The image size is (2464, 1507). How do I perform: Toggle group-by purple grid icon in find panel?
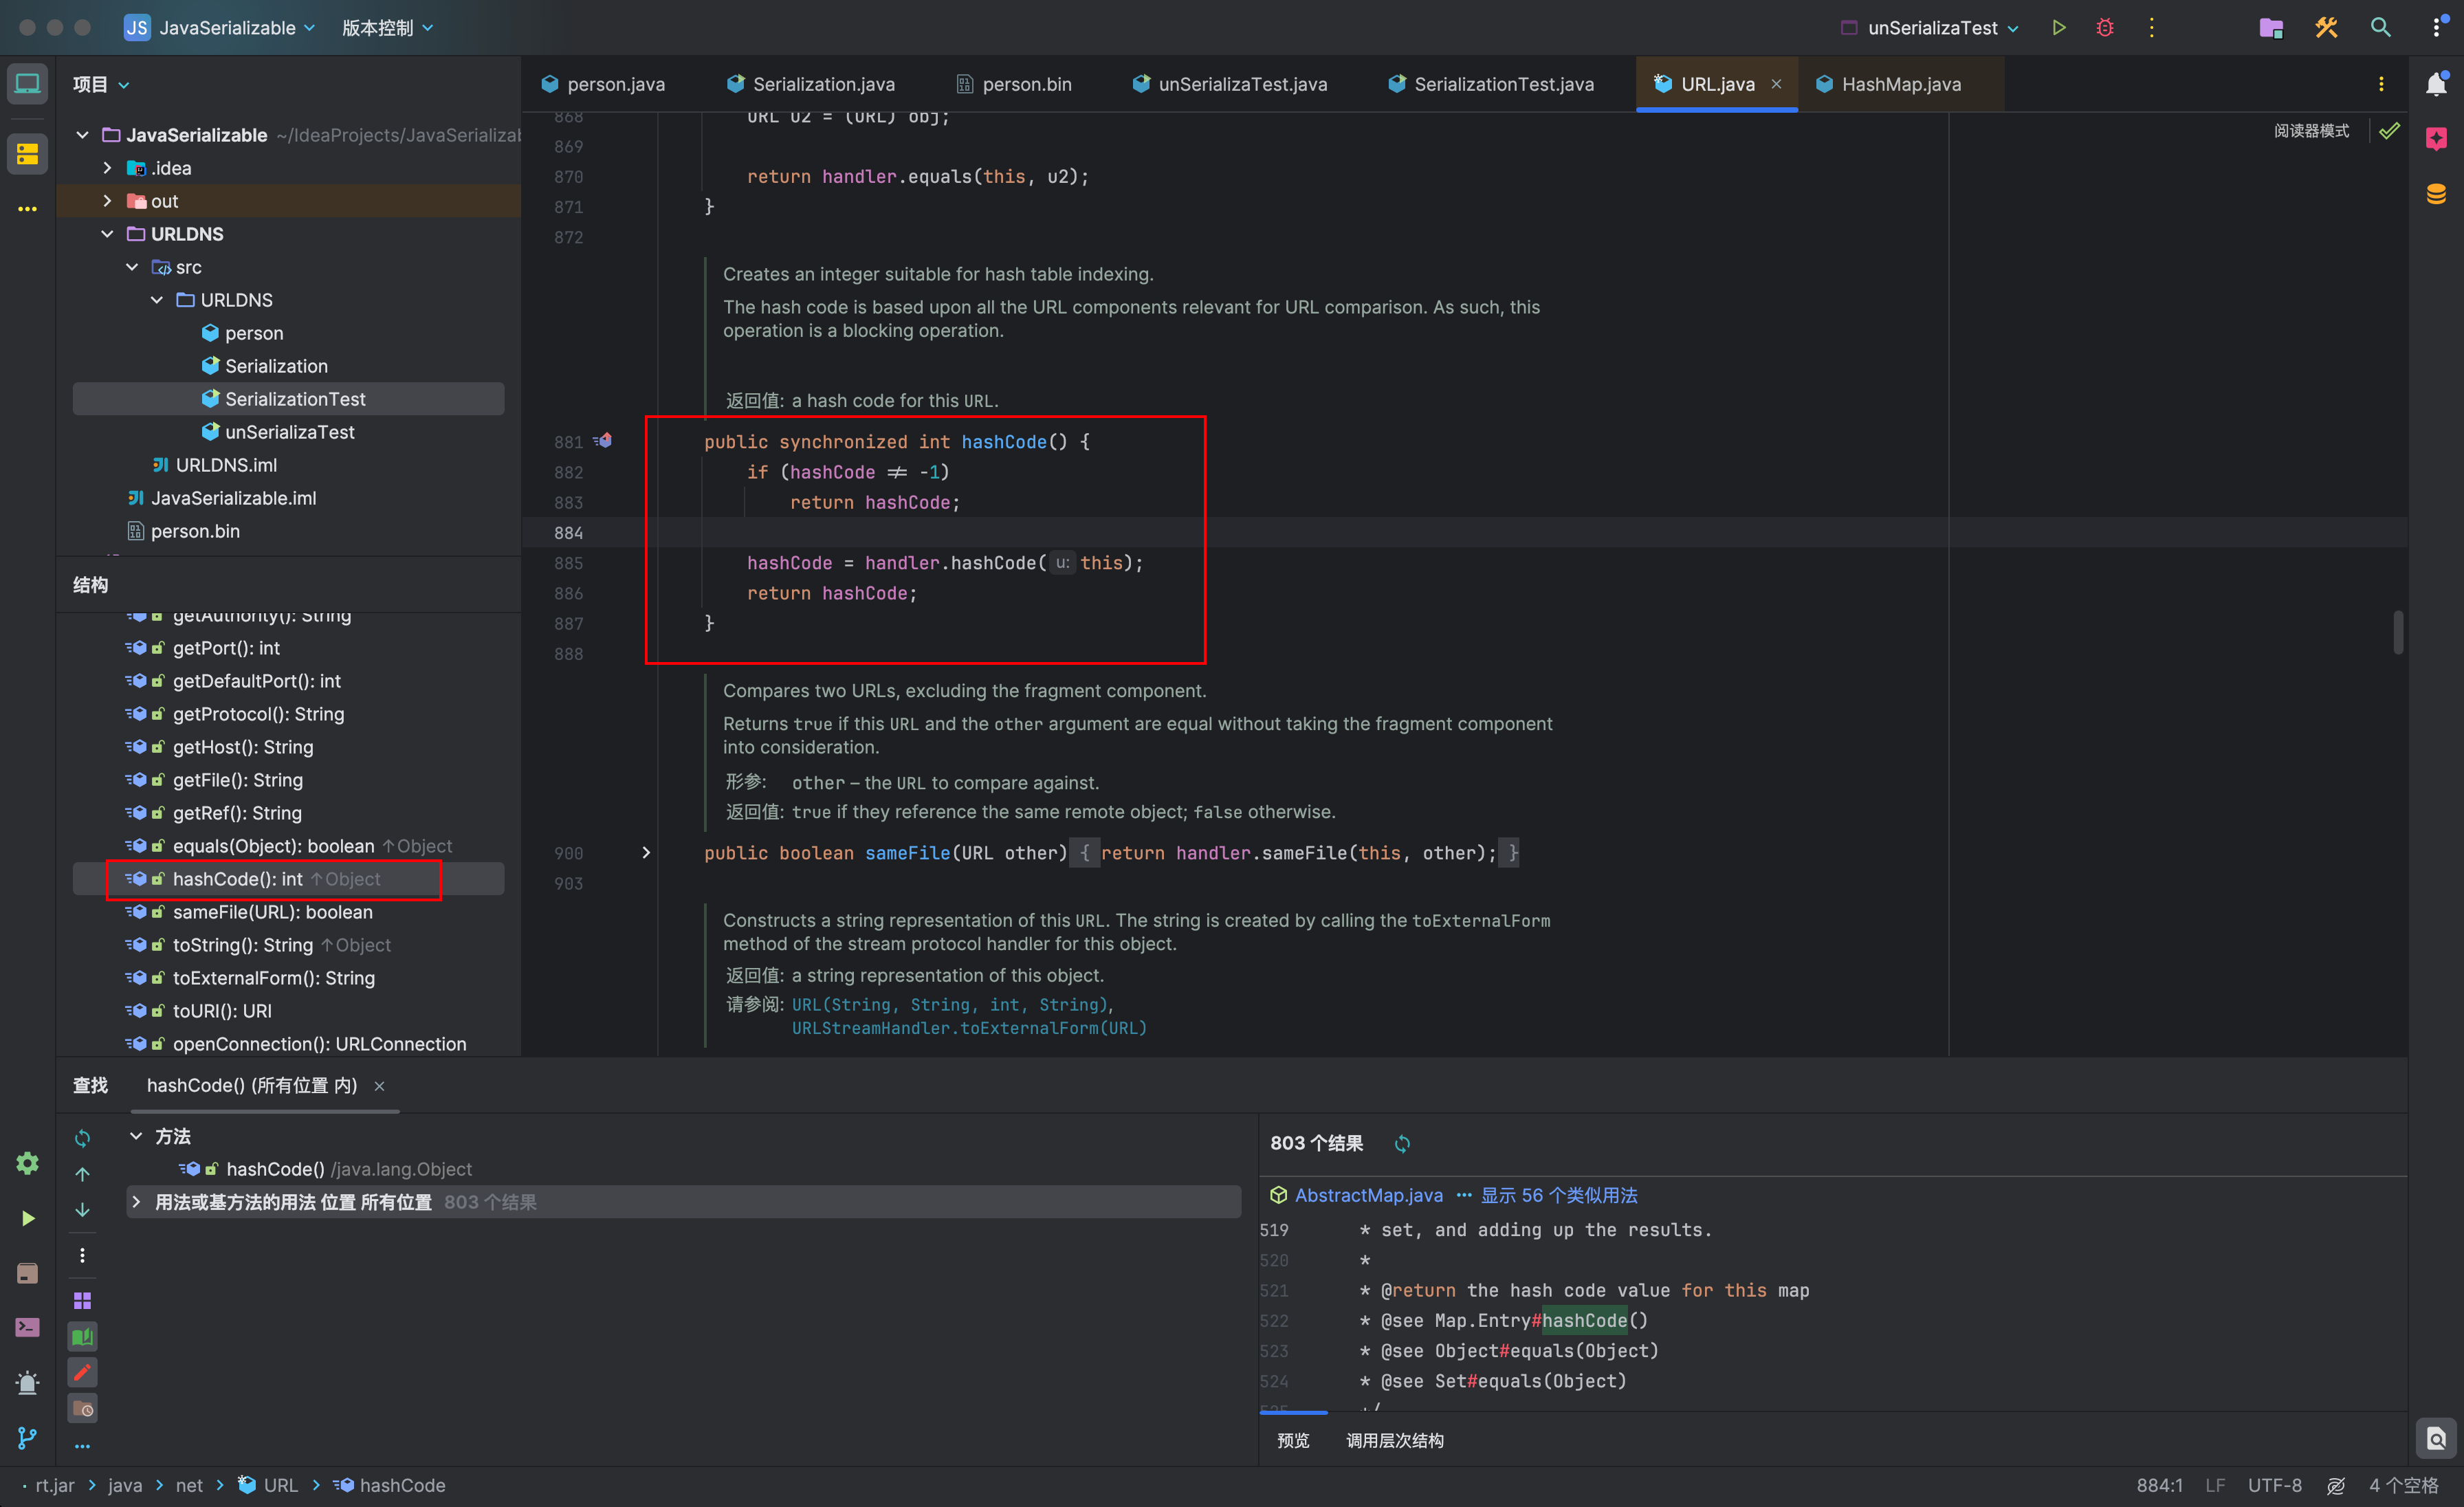[x=82, y=1300]
